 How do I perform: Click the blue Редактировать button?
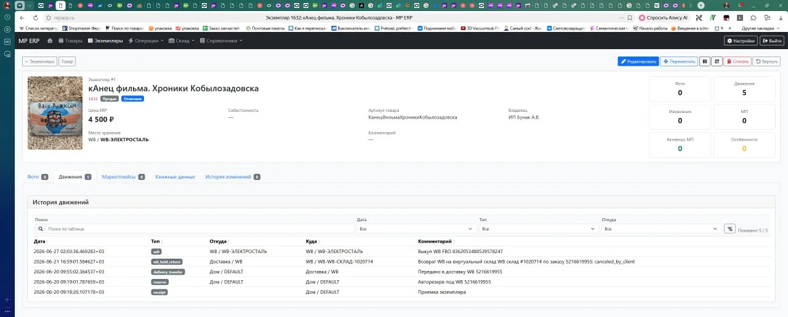[638, 61]
